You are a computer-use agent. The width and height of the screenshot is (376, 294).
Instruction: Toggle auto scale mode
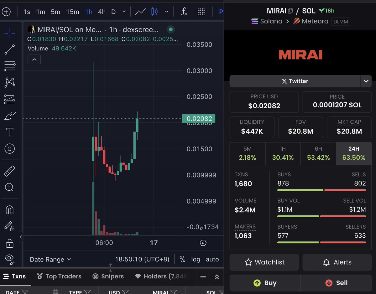click(x=212, y=259)
